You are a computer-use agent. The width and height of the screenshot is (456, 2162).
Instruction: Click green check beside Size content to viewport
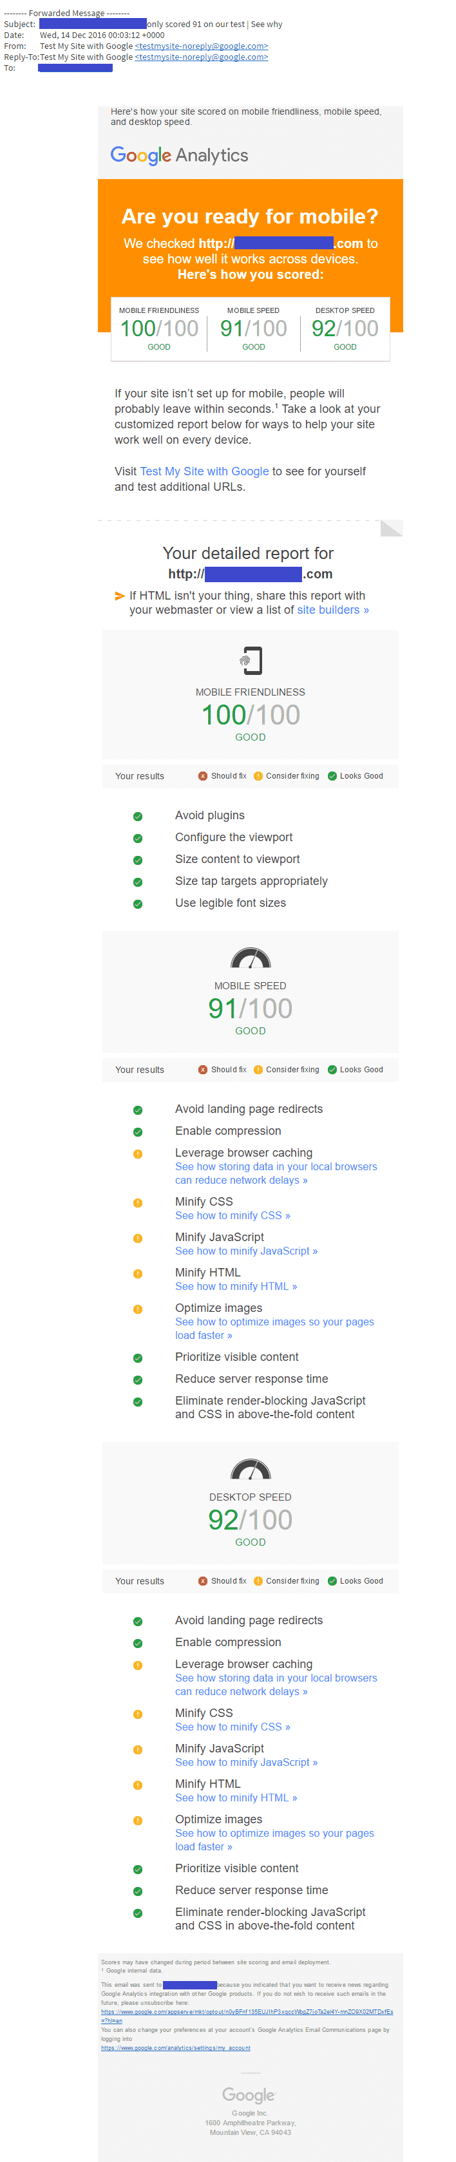(138, 859)
